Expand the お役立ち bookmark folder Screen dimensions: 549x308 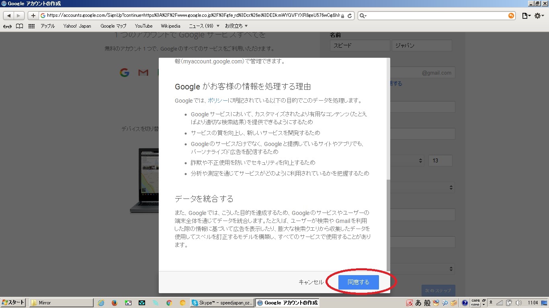pyautogui.click(x=236, y=26)
